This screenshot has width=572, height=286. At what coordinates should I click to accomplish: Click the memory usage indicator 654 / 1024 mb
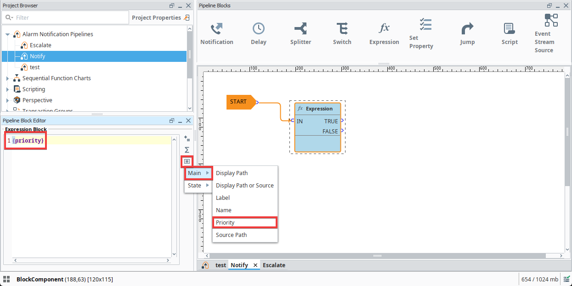pos(540,279)
